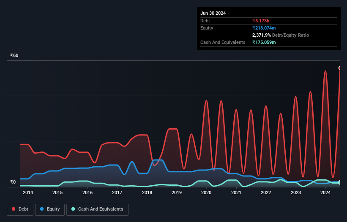Click the Debt label in the tooltip
347x222 pixels.
point(205,21)
